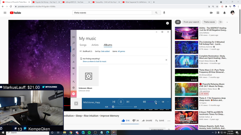Click the SAVE button

coord(160,121)
